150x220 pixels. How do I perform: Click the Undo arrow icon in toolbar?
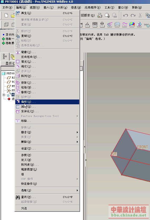[125, 15]
